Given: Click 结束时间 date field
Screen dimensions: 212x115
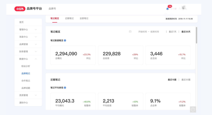Looking at the screenshot, I should pyautogui.click(x=155, y=32).
